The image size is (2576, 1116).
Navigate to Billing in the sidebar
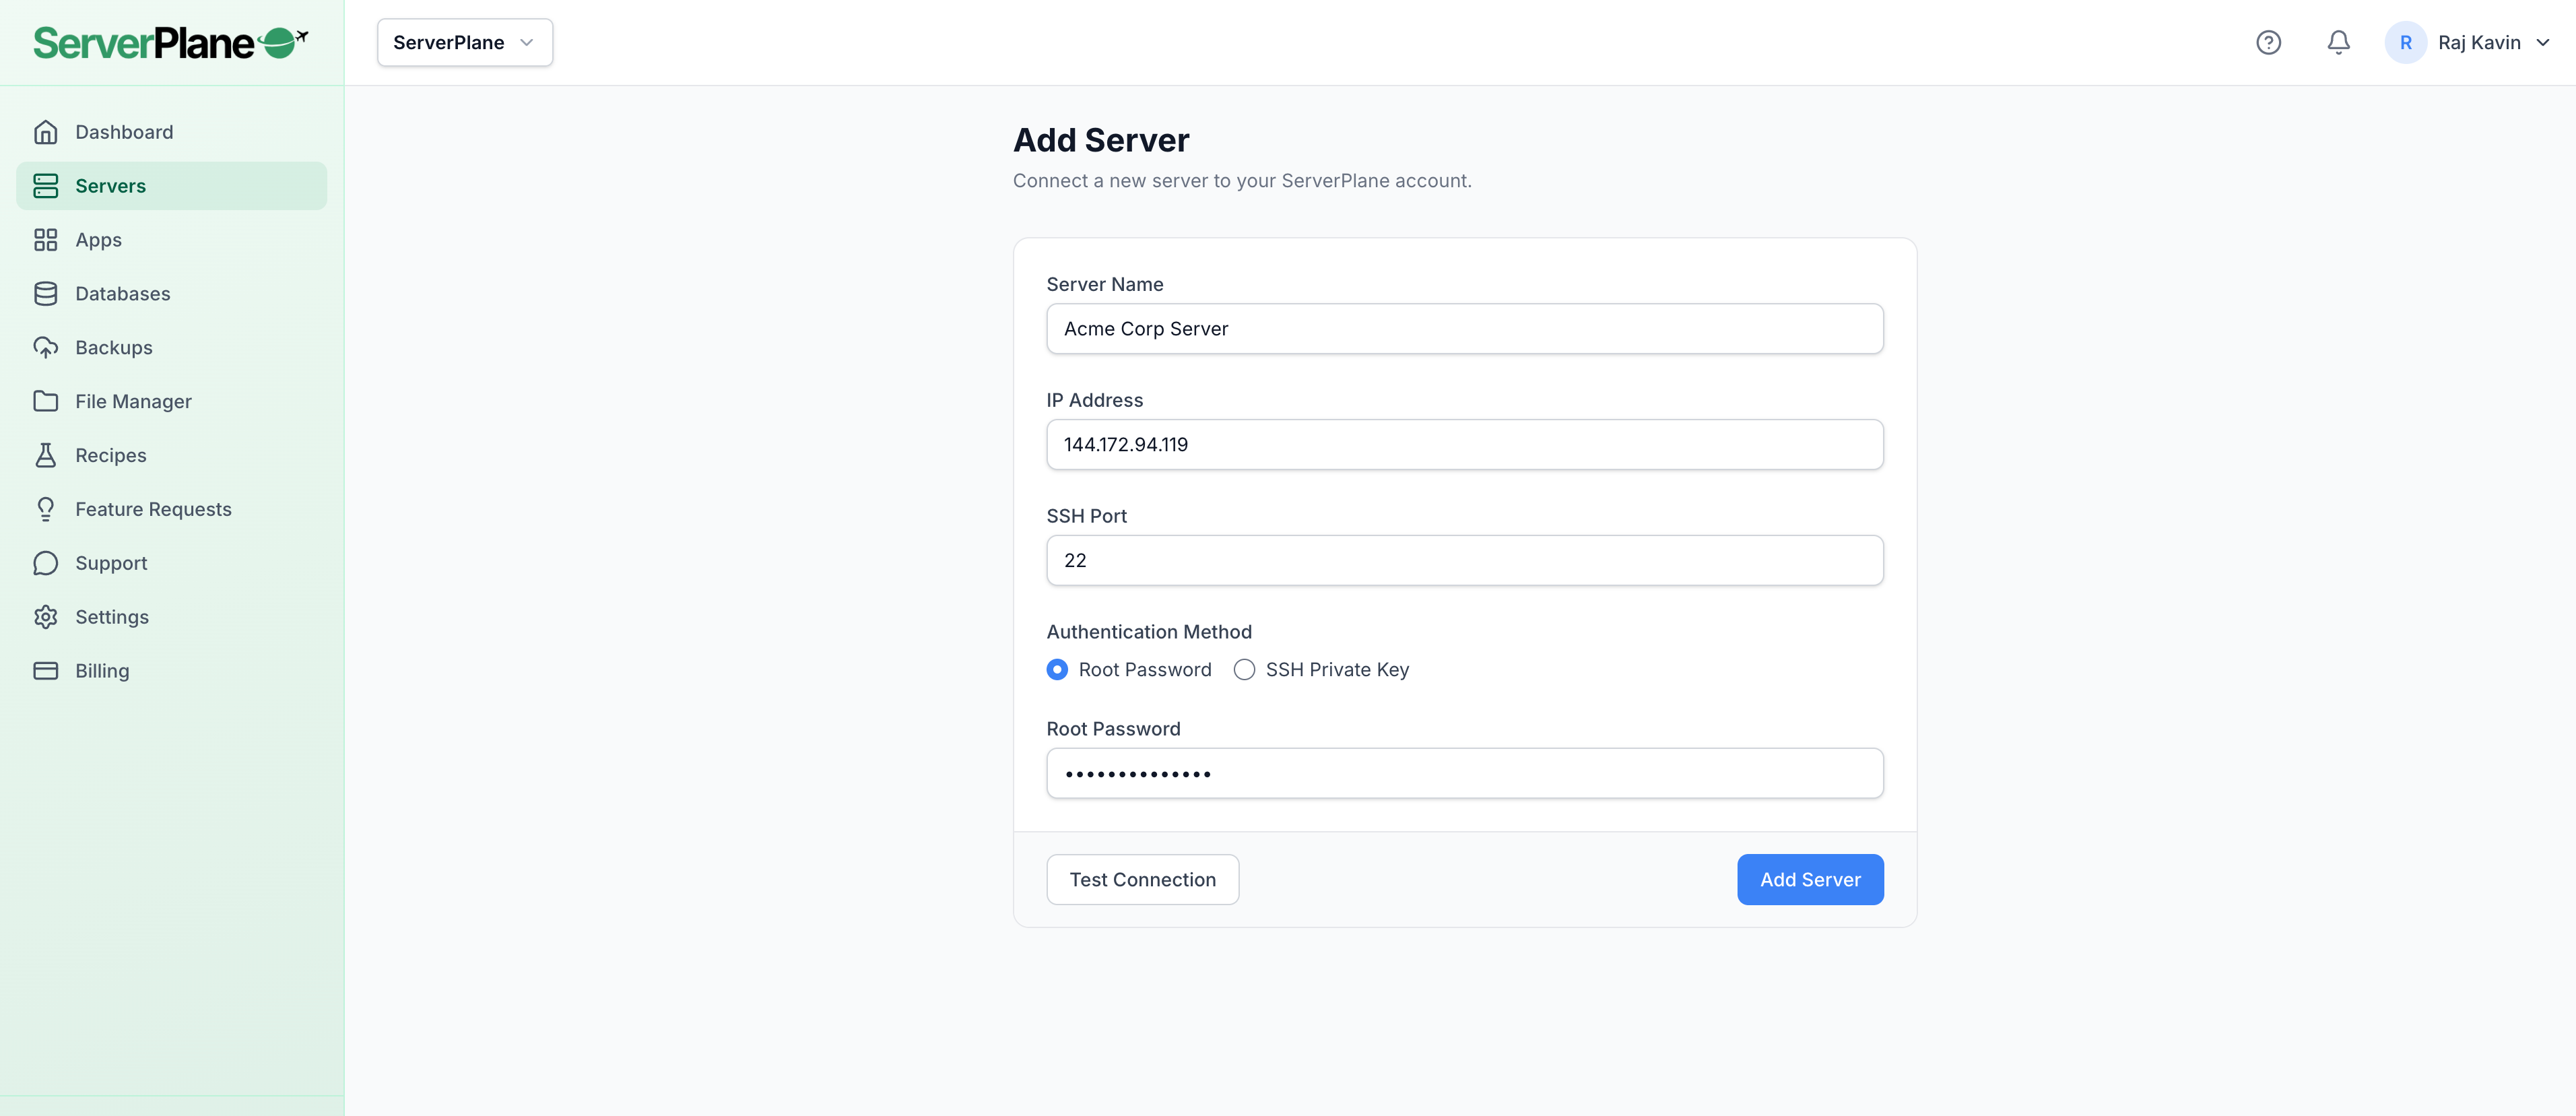102,671
